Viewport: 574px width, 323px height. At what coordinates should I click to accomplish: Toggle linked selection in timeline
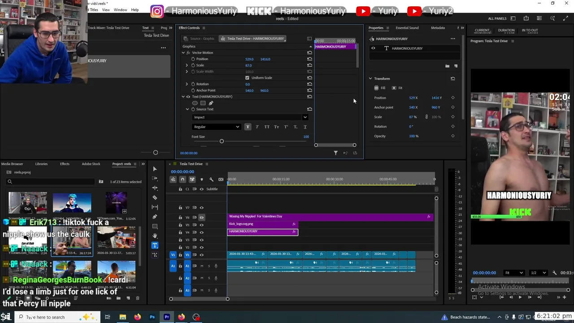point(192,179)
